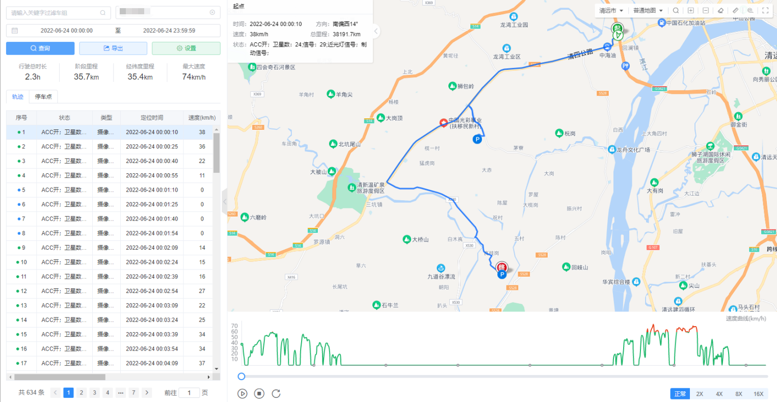Select the eraser clear tool on map
This screenshot has width=777, height=402.
(x=720, y=11)
